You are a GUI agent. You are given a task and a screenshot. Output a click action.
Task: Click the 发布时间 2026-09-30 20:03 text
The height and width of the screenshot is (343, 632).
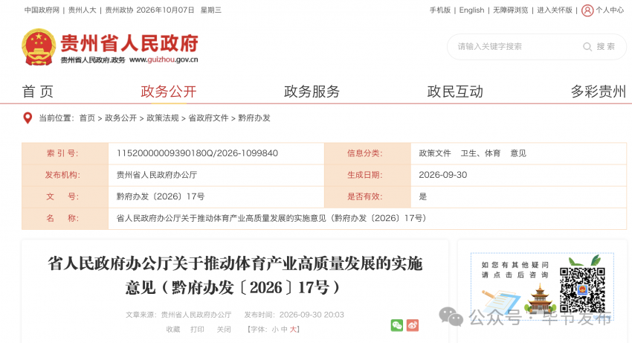[x=294, y=315]
